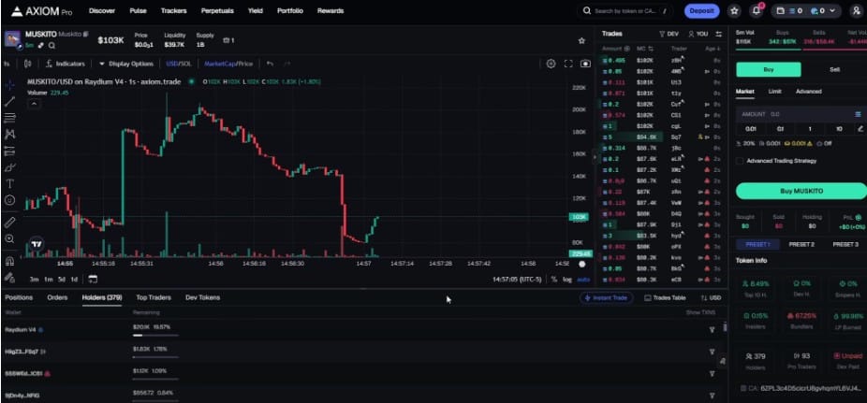
Task: Take a chart snapshot with camera icon
Action: (585, 64)
